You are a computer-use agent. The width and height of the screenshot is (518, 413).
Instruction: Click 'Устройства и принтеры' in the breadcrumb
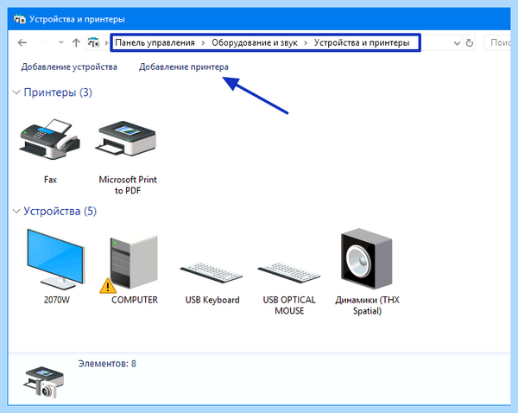tap(362, 42)
